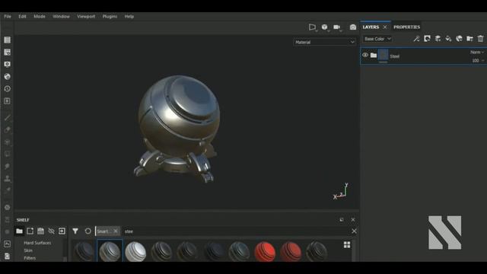Toggle hidden items with crossed-eye shelf icon
This screenshot has width=487, height=274.
tap(51, 231)
